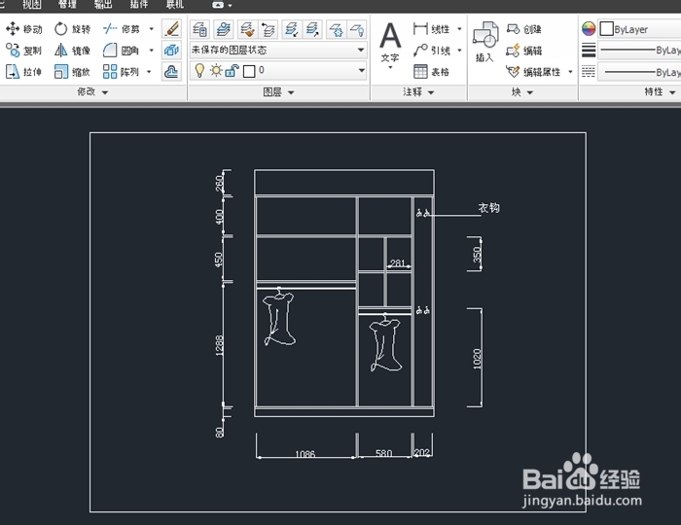Select the Array (阵列) tool
Screen dimensions: 681x525
(122, 72)
